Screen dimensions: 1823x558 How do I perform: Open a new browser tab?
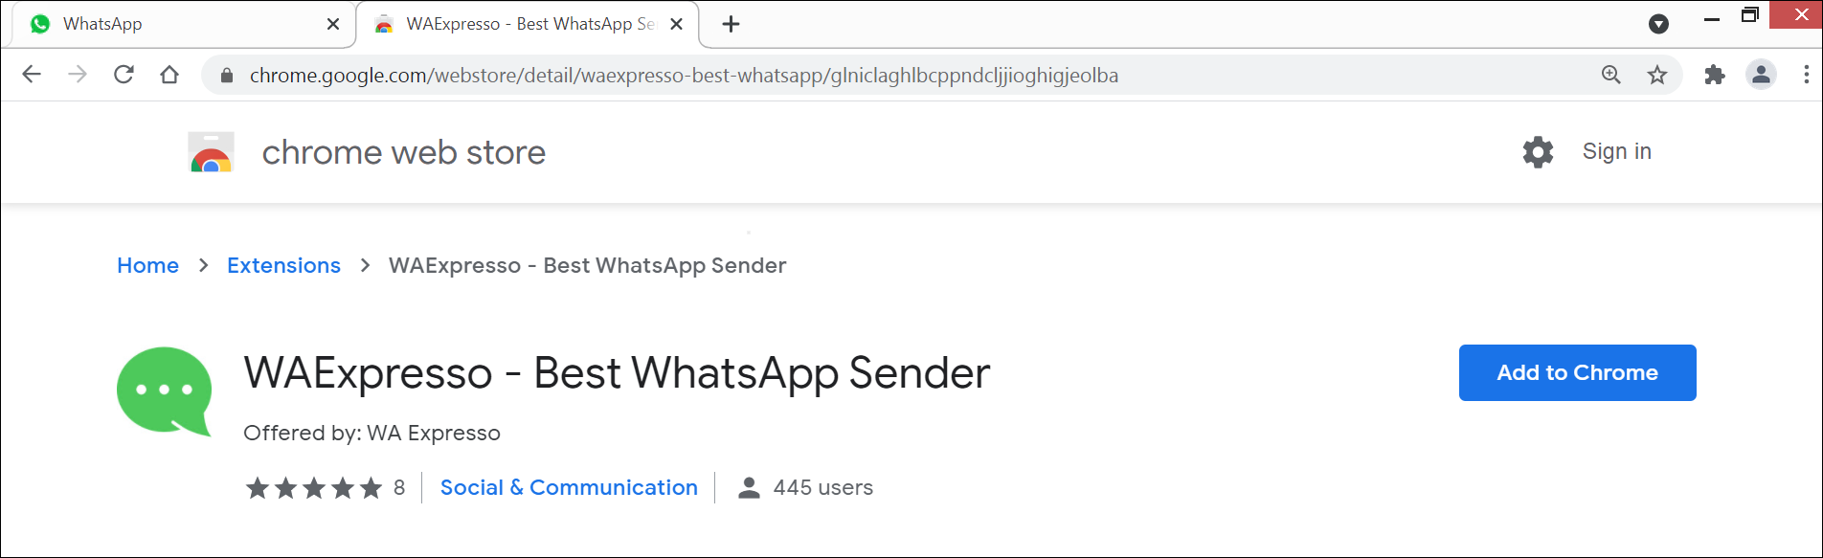coord(731,24)
